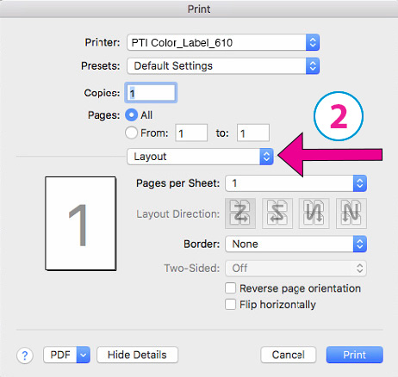Cancel the print dialog
Image resolution: width=398 pixels, height=377 pixels.
coord(289,355)
